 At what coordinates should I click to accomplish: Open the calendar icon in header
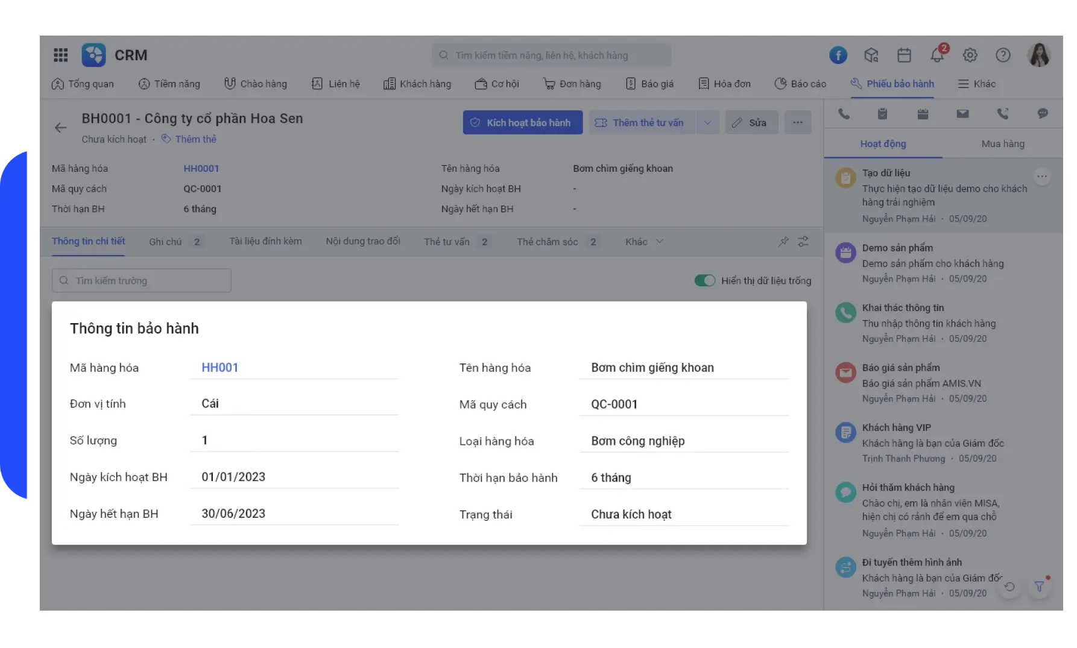[904, 55]
